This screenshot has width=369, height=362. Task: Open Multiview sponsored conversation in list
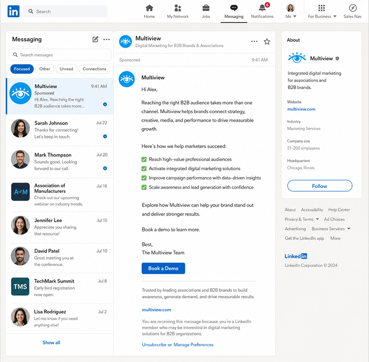[x=60, y=96]
